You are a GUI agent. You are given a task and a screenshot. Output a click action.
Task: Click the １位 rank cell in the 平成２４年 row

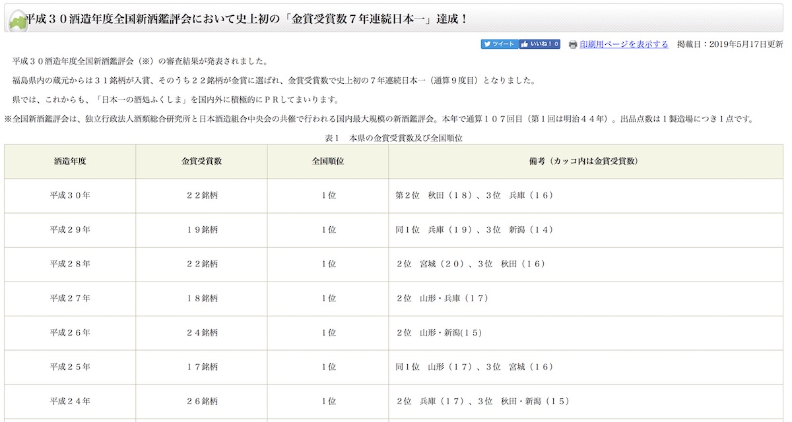coord(328,402)
